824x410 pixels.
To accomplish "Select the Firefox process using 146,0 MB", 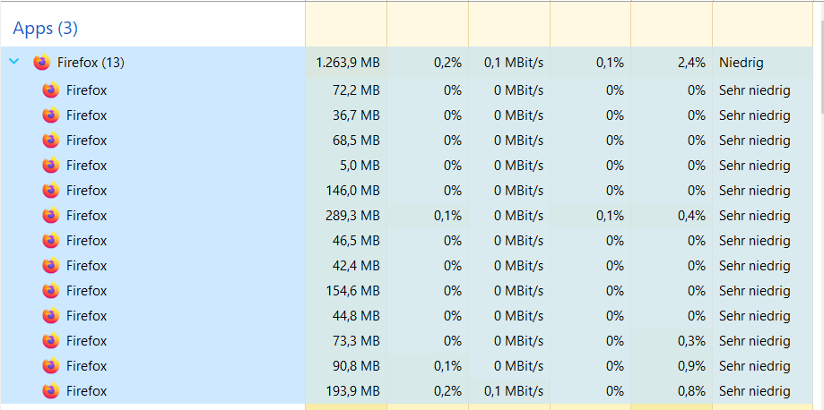I will (86, 191).
